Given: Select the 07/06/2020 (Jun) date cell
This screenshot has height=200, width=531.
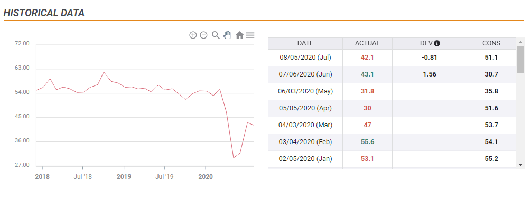Looking at the screenshot, I should tap(305, 74).
